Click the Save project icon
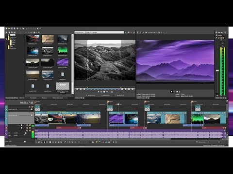Image resolution: width=233 pixels, height=174 pixels. 12,29
